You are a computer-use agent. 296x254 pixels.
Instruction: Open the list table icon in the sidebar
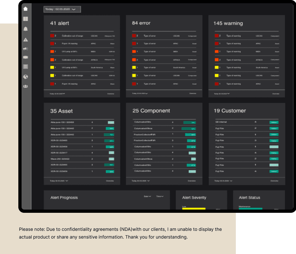pos(25,67)
